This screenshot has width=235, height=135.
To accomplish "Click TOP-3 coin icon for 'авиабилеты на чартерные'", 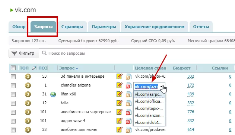I will (x=28, y=112).
